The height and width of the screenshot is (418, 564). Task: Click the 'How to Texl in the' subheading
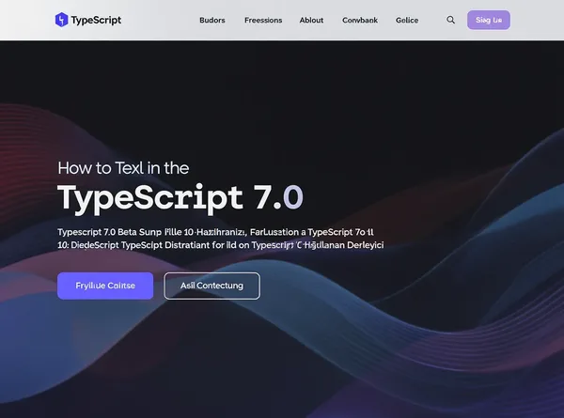click(123, 168)
